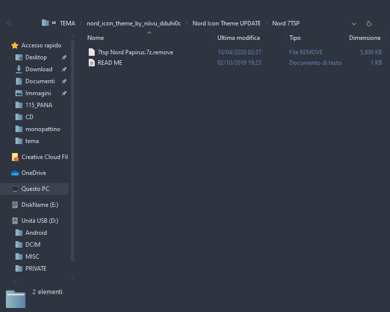Open the address bar history dropdown
Screen dimensions: 390x312
point(354,23)
